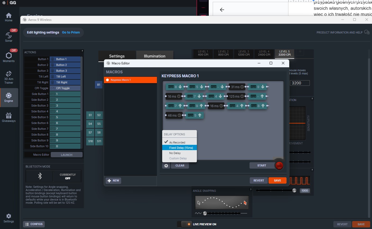This screenshot has height=229, width=372.
Task: Click the NEW macro button
Action: (x=114, y=181)
